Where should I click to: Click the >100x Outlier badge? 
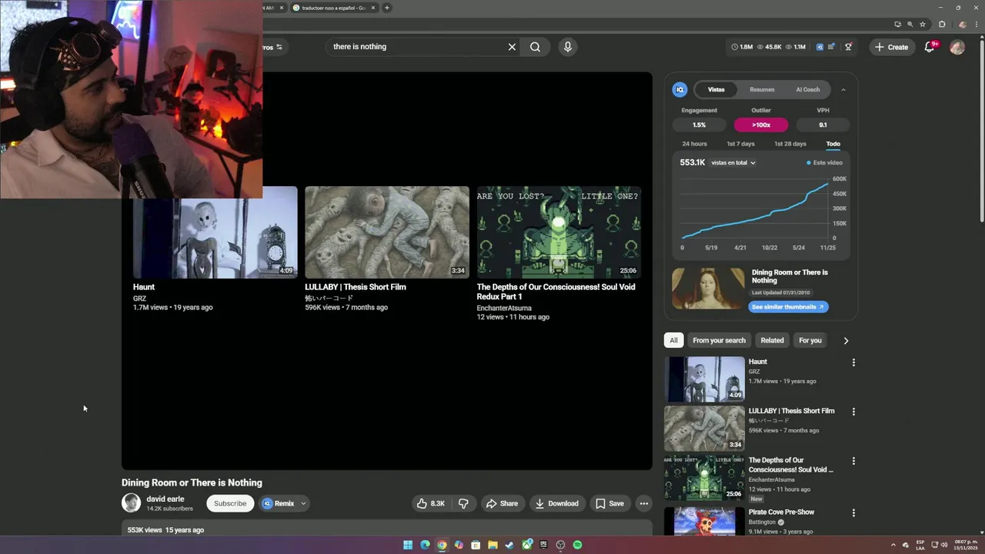click(x=761, y=125)
